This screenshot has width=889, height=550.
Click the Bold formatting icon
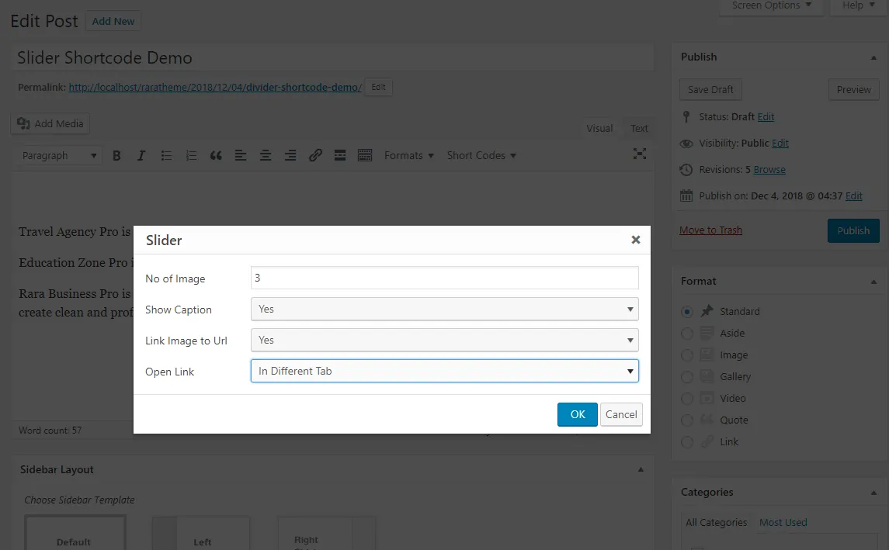116,156
